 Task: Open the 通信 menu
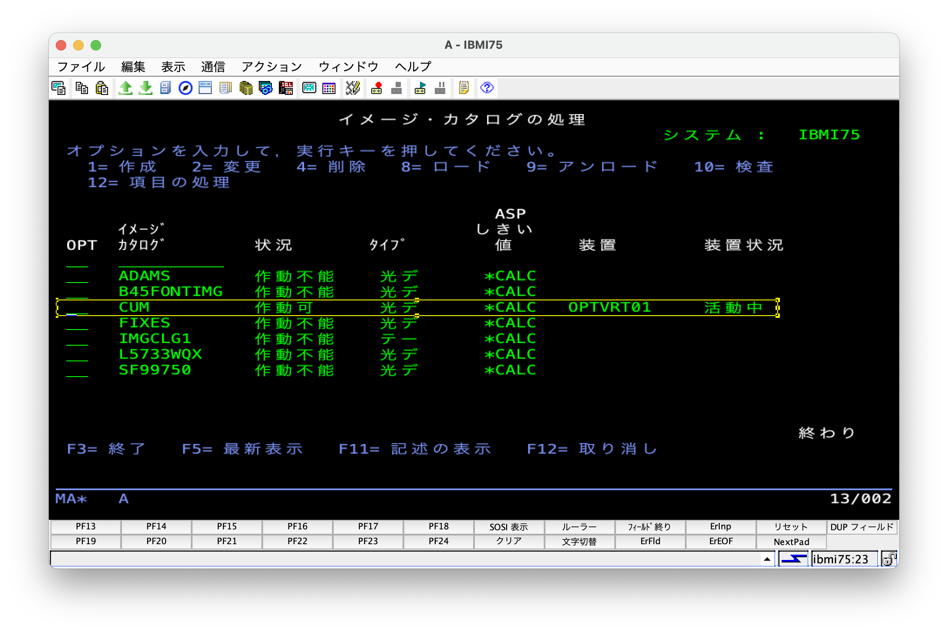(x=213, y=67)
